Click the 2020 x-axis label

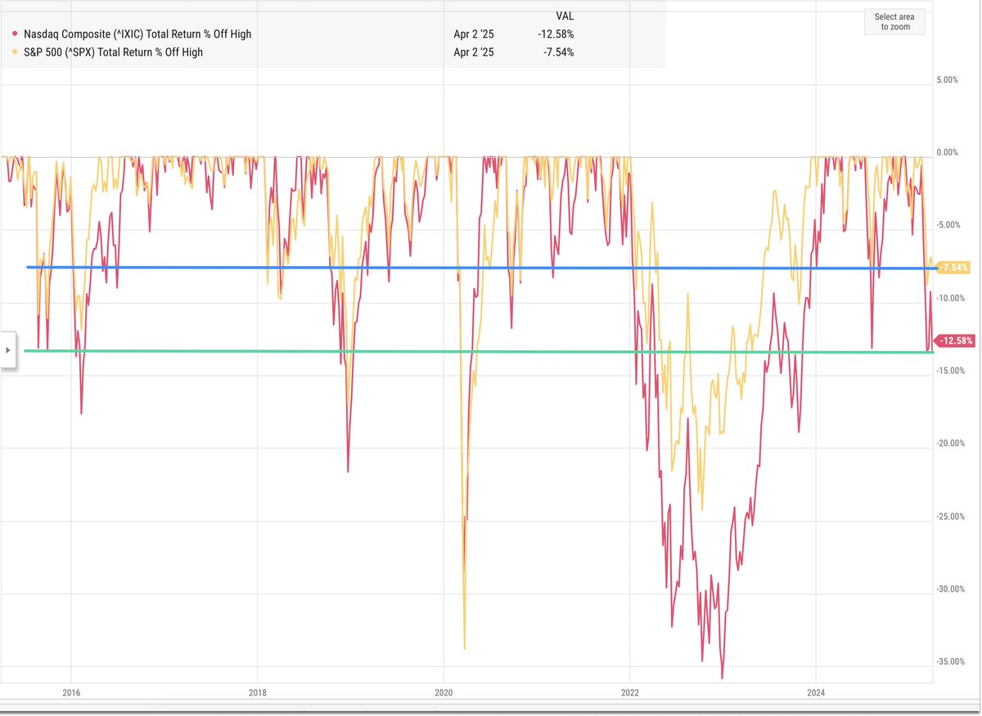pyautogui.click(x=444, y=692)
